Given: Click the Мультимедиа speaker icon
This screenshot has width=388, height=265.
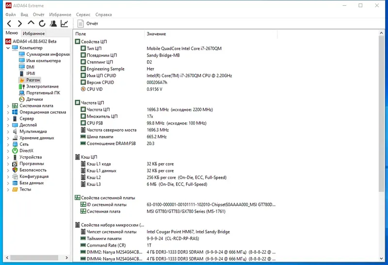Looking at the screenshot, I should point(15,131).
